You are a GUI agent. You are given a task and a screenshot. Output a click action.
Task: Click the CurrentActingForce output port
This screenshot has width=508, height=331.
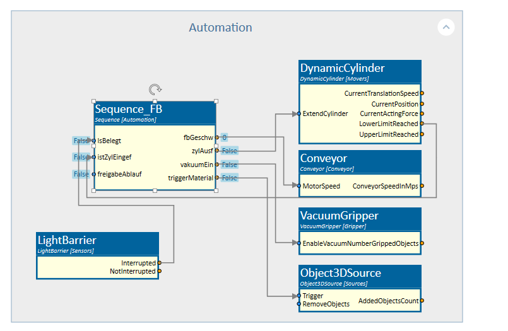422,113
